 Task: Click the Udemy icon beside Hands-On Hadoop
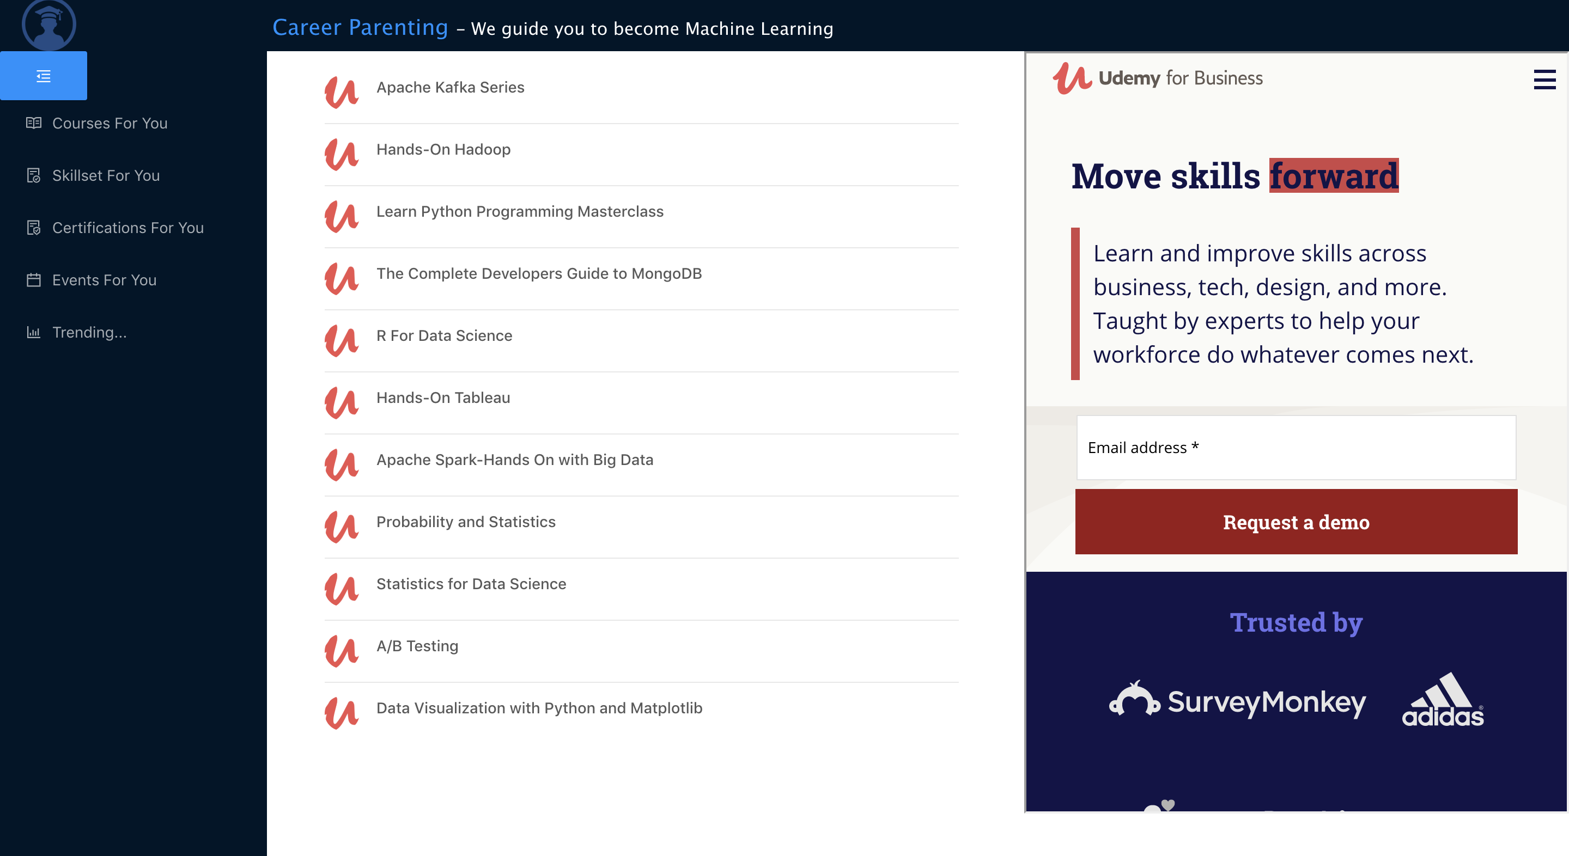coord(341,155)
